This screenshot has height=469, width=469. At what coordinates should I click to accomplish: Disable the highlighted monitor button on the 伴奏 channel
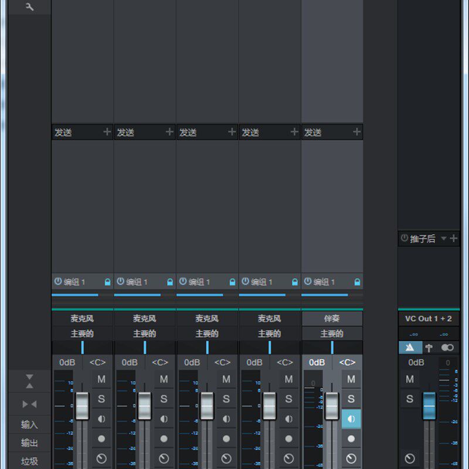pyautogui.click(x=351, y=419)
